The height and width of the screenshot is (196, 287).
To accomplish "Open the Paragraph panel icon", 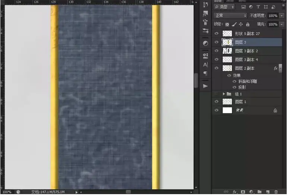I will coord(205,73).
